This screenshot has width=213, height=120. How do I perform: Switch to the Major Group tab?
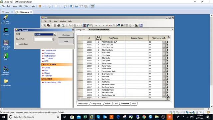tap(83, 104)
